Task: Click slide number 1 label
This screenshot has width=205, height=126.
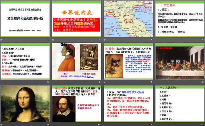Action: coord(48,40)
